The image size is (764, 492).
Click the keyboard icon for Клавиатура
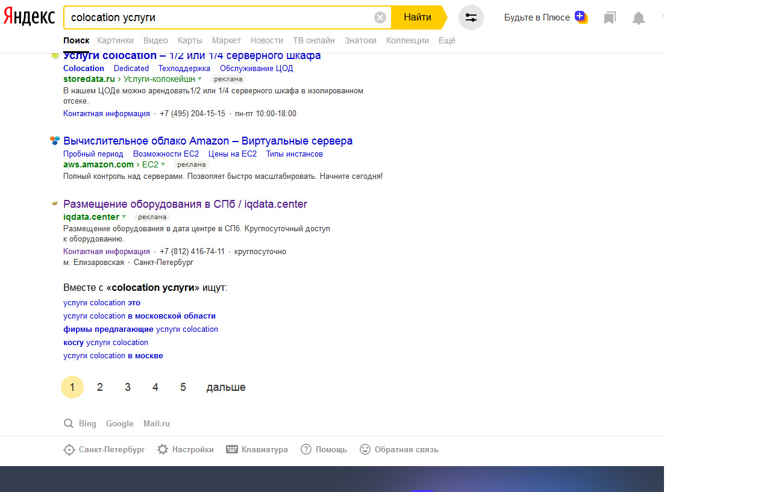click(232, 449)
